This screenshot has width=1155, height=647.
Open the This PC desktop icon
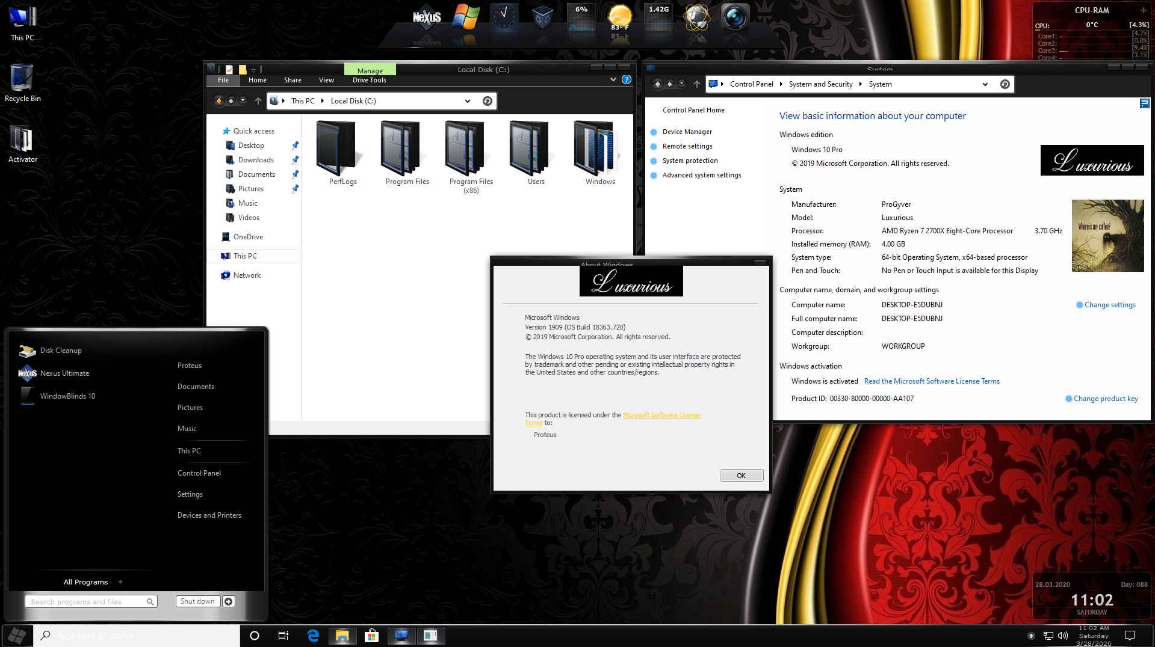(23, 24)
